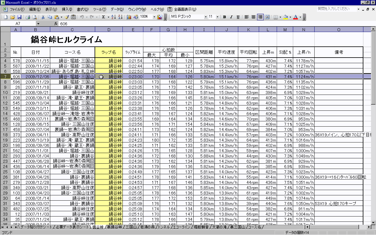This screenshot has height=235, width=376.
Task: Click the ラップ名 header cell
Action: [109, 52]
